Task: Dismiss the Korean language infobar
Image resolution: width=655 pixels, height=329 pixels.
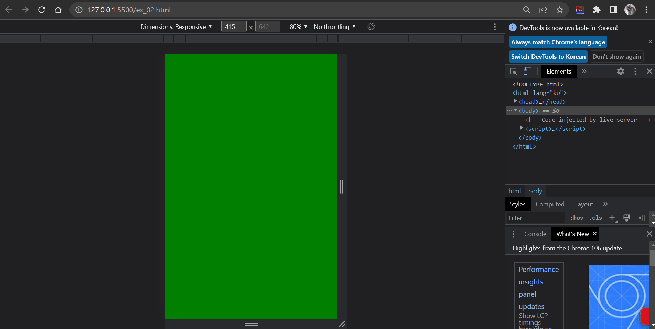Action: click(x=650, y=42)
